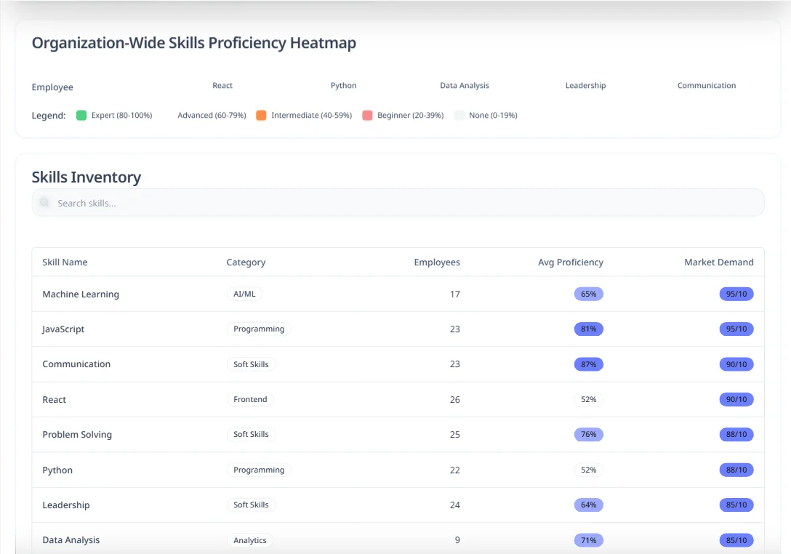791x554 pixels.
Task: Click the Analytics category tag
Action: tap(249, 540)
